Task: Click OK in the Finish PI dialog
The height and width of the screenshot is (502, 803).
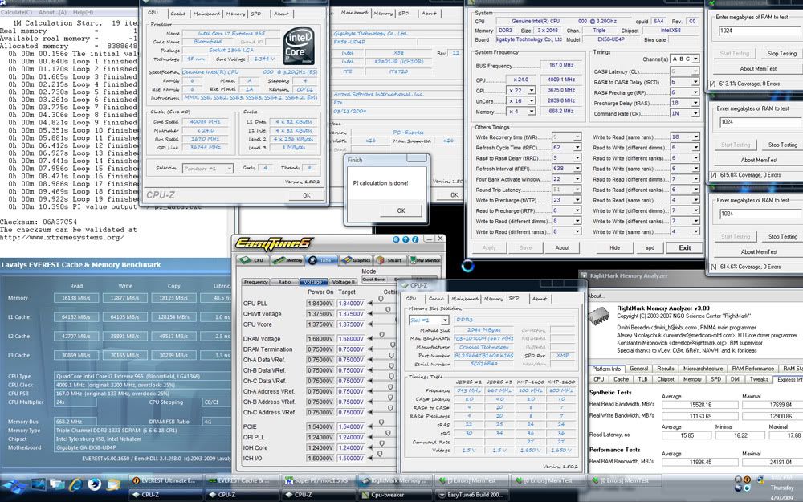Action: pyautogui.click(x=401, y=210)
